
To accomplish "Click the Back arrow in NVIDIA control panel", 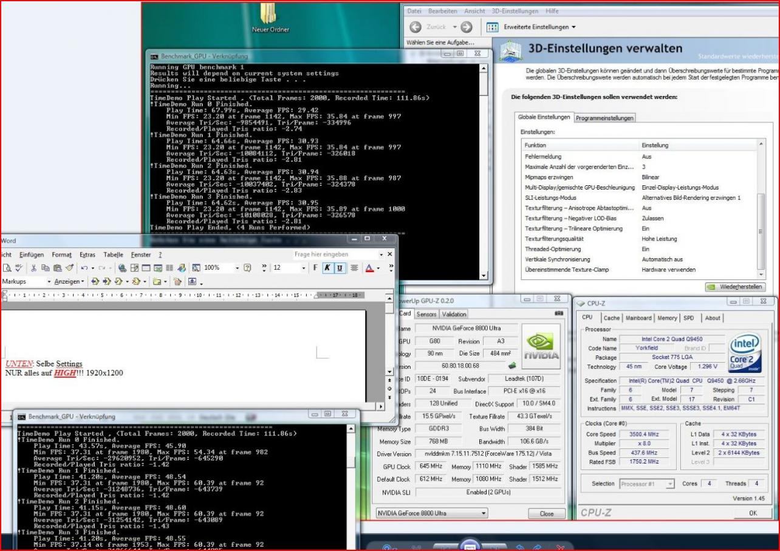I will click(x=414, y=27).
